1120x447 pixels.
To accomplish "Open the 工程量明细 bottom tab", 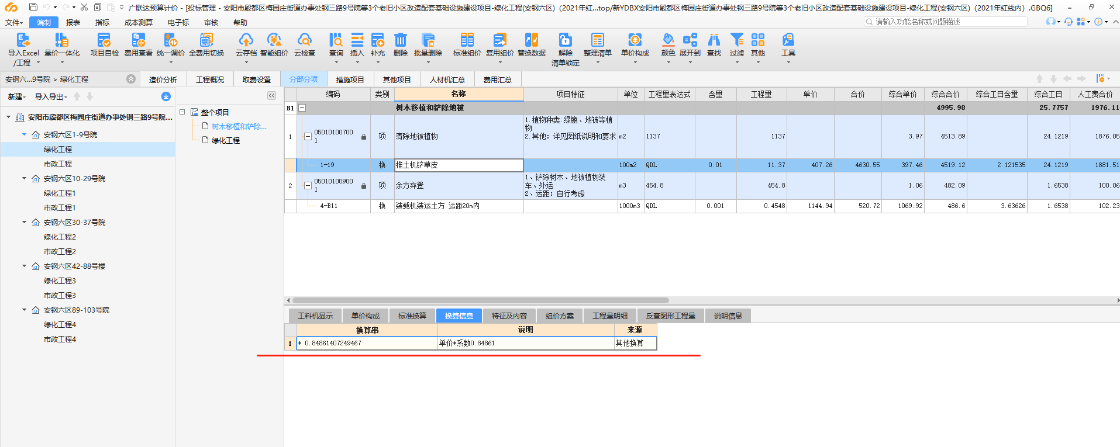I will [x=610, y=316].
